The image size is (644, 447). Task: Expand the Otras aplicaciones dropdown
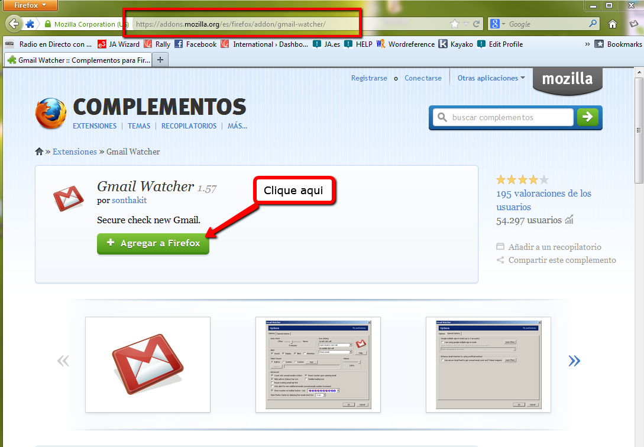tap(491, 78)
